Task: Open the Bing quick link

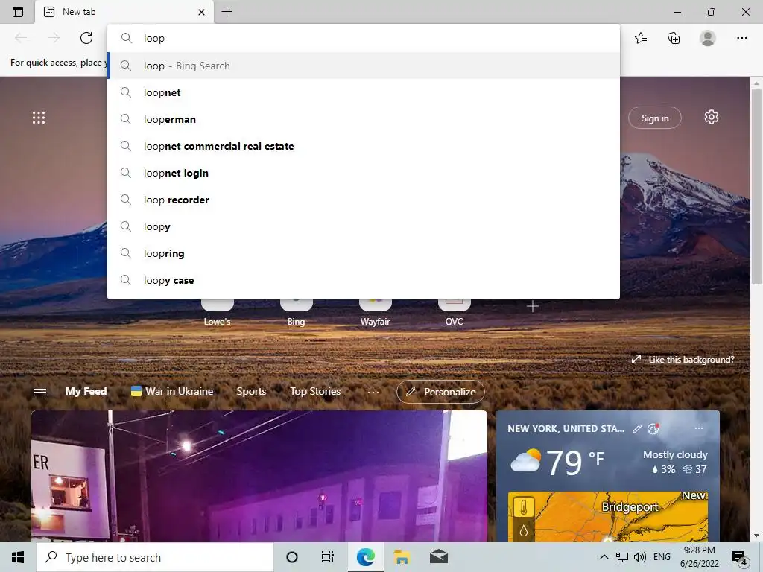Action: click(x=296, y=313)
